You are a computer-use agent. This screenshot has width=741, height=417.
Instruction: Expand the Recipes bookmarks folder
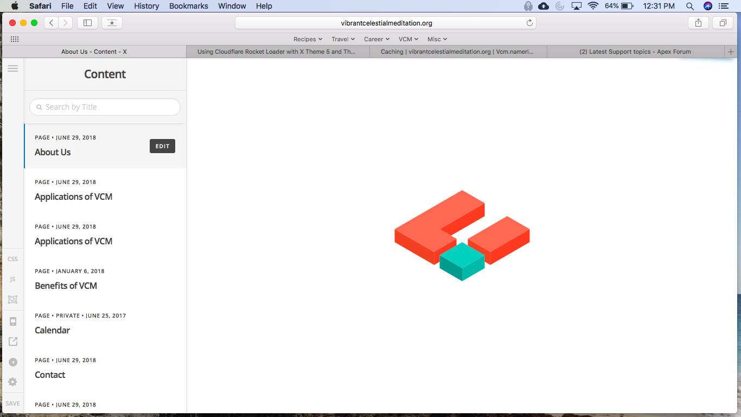pos(308,39)
